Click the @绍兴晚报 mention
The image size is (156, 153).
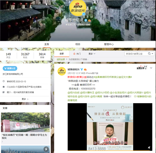click(96, 97)
